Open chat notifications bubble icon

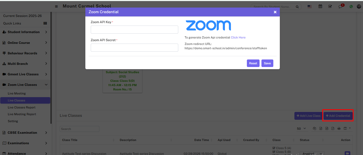(341, 6)
